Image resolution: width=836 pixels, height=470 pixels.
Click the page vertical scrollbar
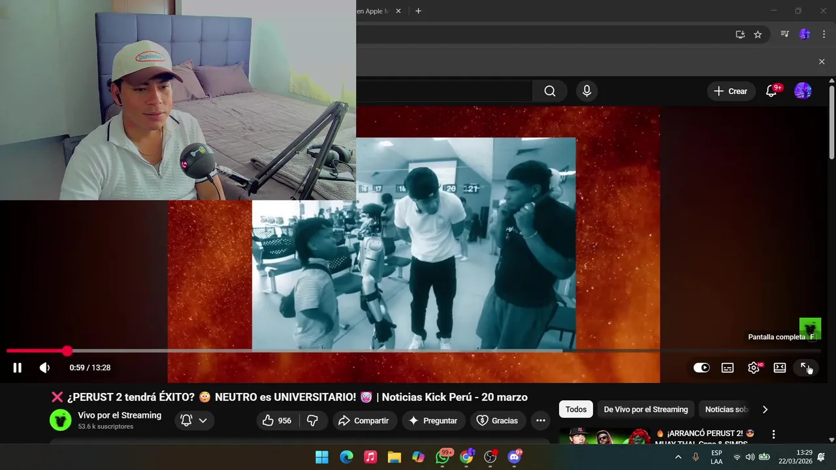(x=831, y=121)
